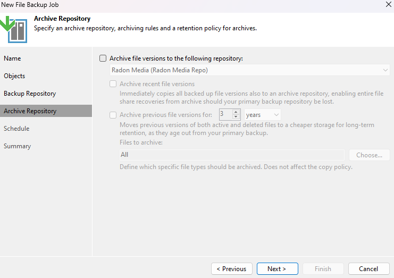Image resolution: width=394 pixels, height=278 pixels.
Task: Click the Files to archive field
Action: click(232, 155)
